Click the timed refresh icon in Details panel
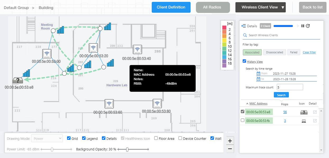 [308, 26]
